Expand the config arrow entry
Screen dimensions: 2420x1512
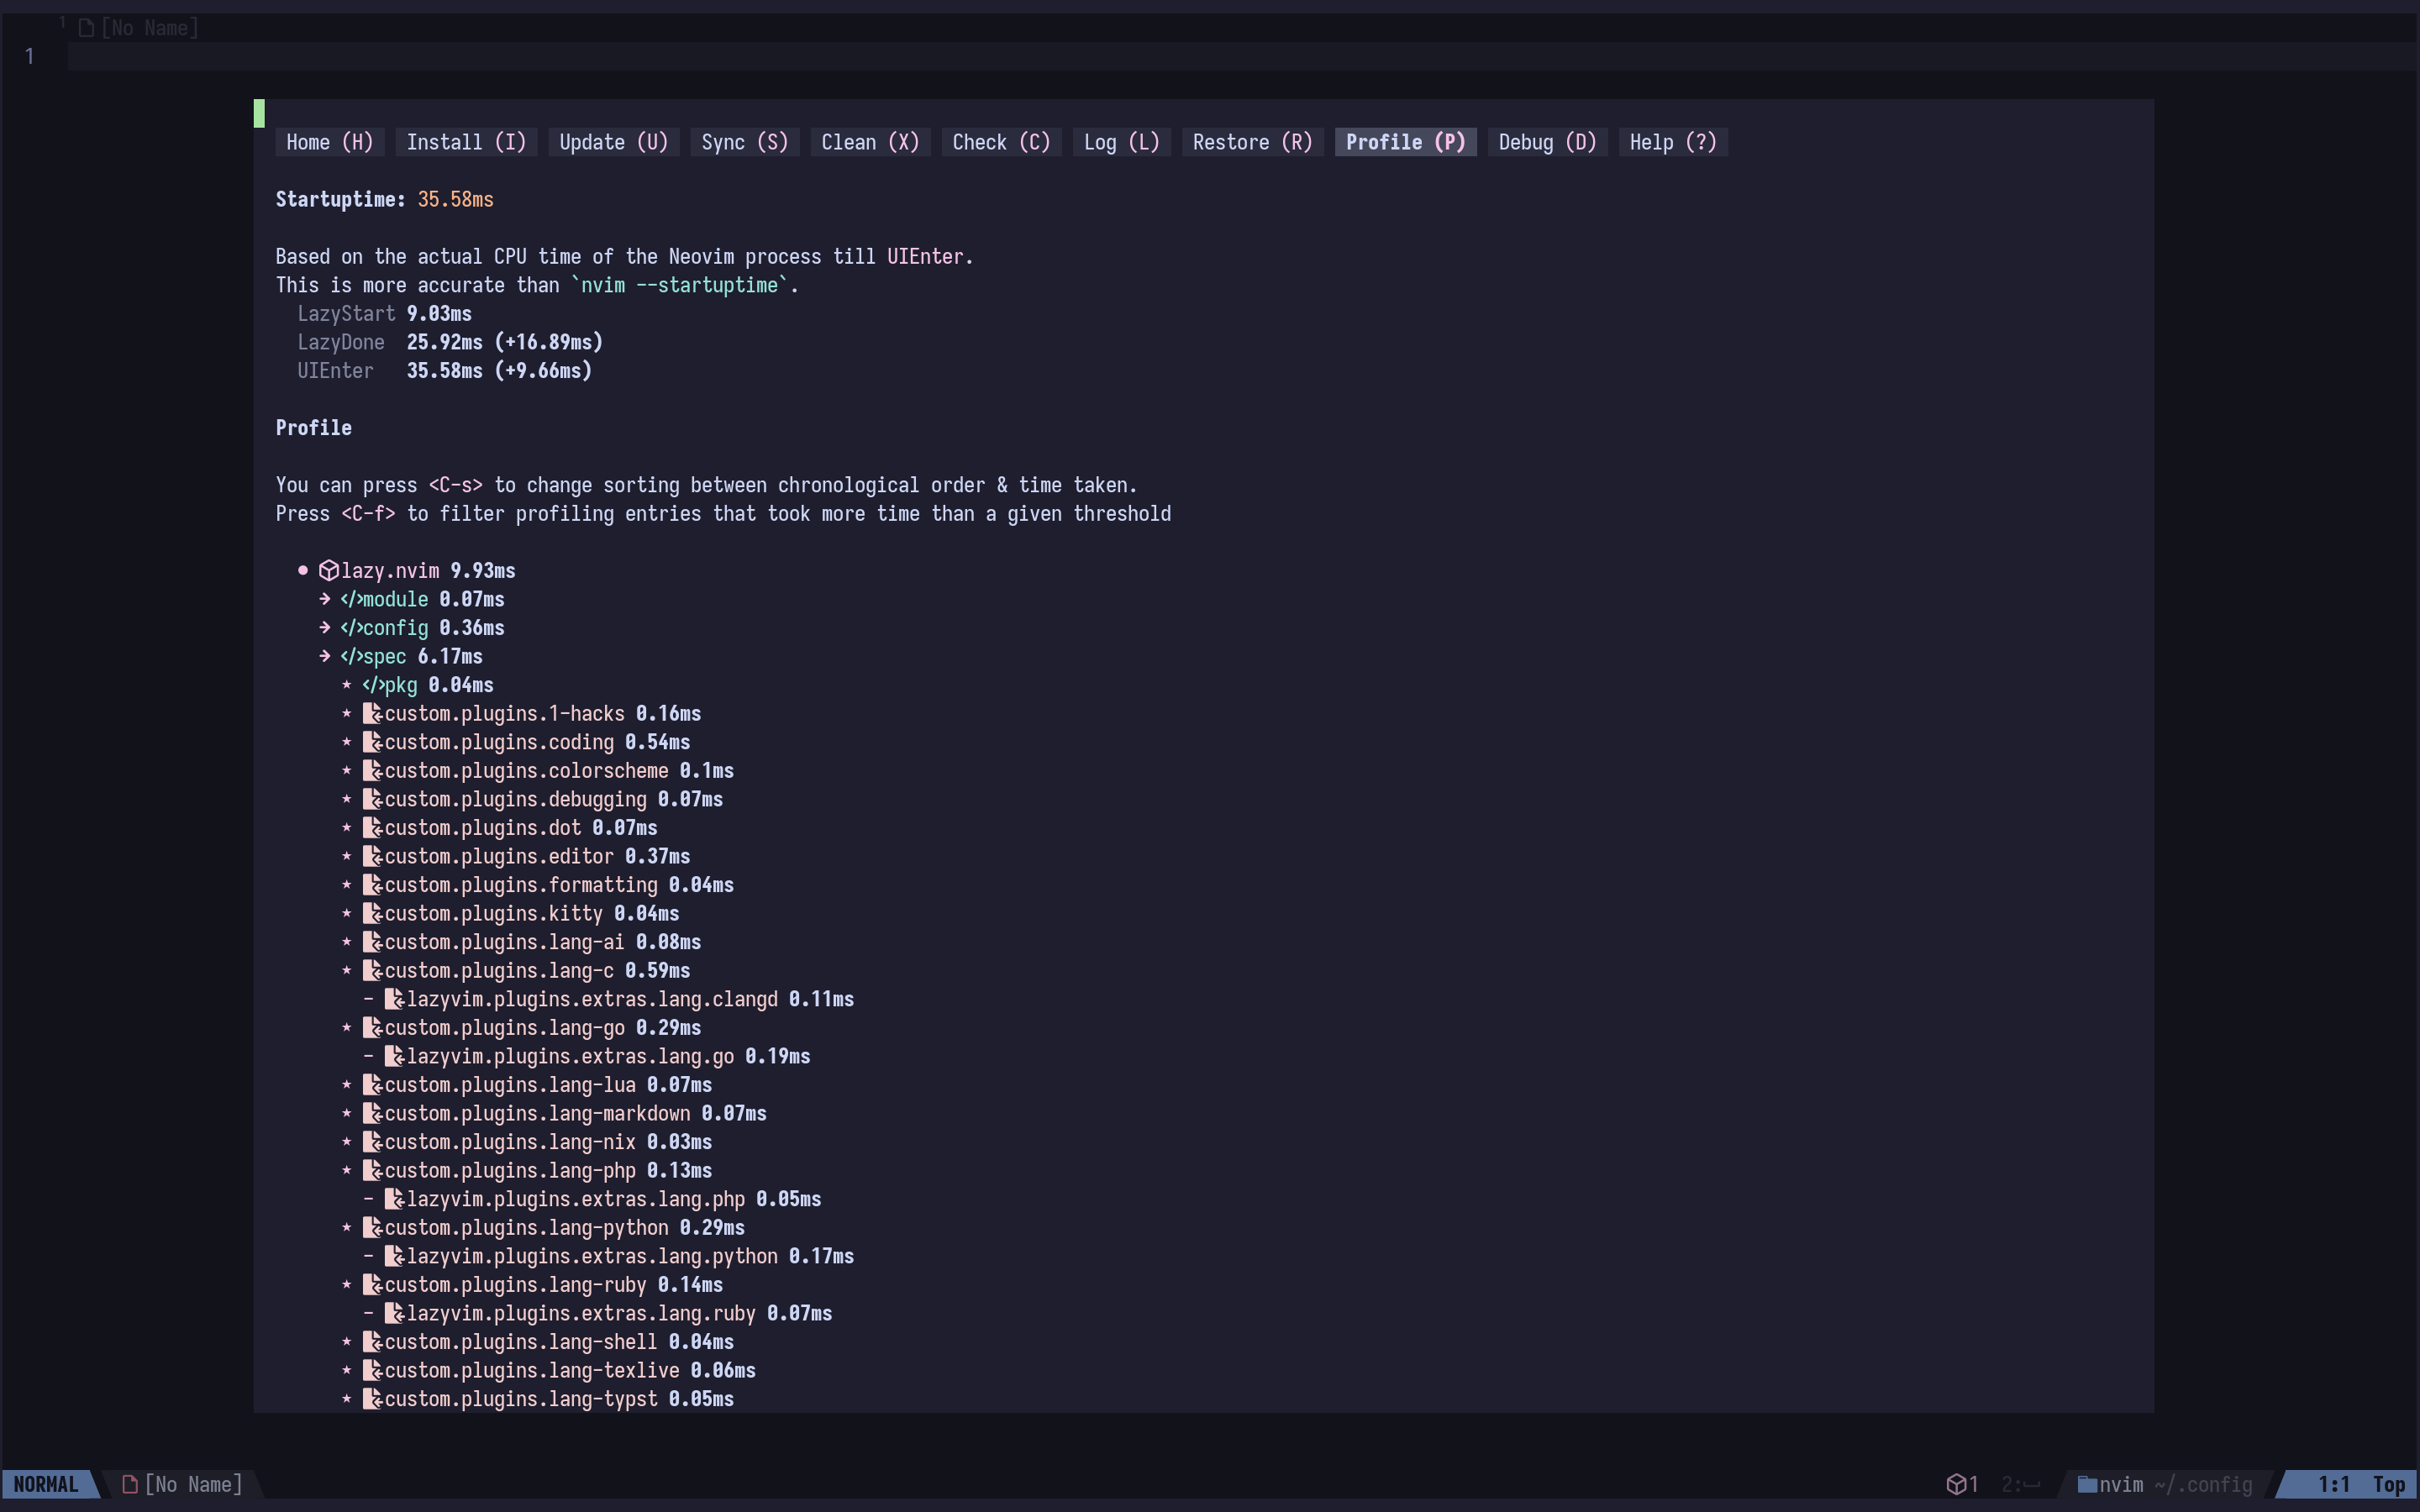[x=325, y=628]
